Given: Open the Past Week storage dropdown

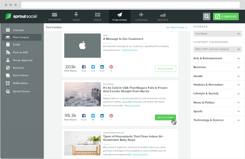Looking at the screenshot, I should coord(217,34).
